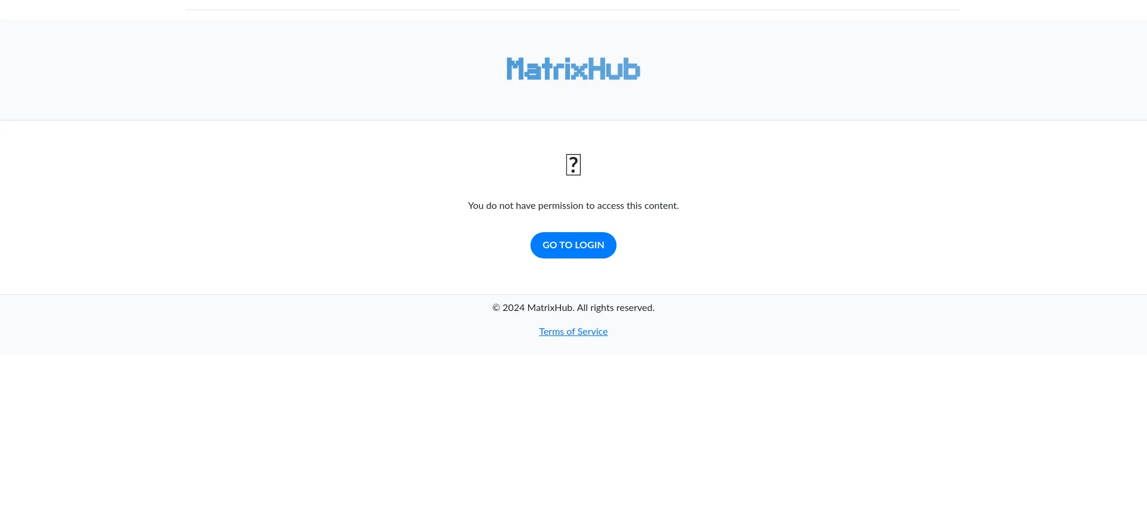This screenshot has height=530, width=1147.
Task: Click the MatrixHub pixel-style logo
Action: (x=573, y=69)
